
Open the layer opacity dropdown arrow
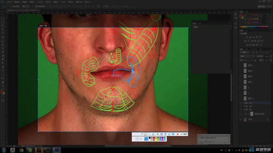click(271, 56)
